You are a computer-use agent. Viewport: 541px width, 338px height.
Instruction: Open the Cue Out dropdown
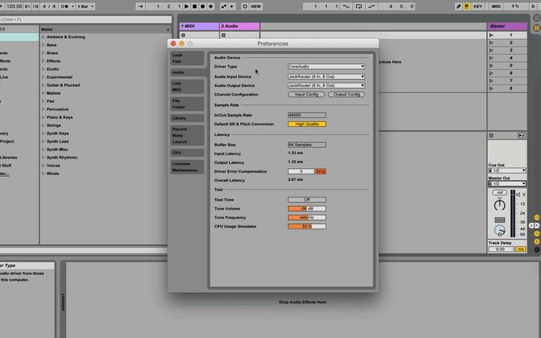click(507, 171)
